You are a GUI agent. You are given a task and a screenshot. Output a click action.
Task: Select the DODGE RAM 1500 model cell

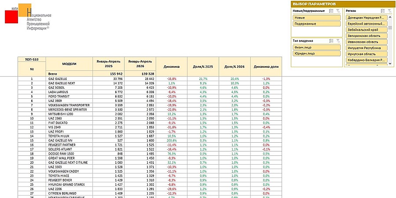(x=69, y=154)
